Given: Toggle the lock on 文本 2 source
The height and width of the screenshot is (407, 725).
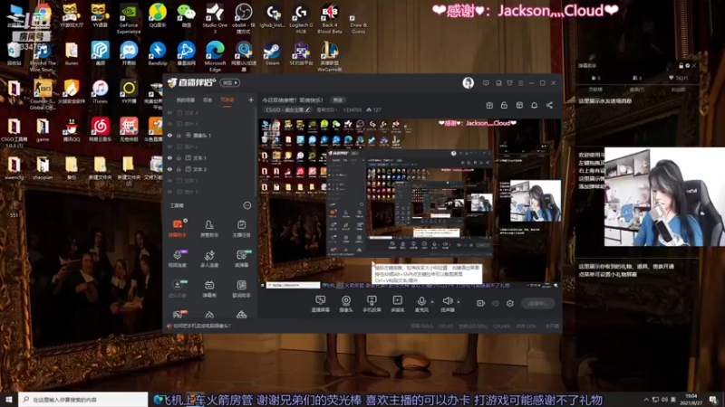Looking at the screenshot, I should point(179,169).
